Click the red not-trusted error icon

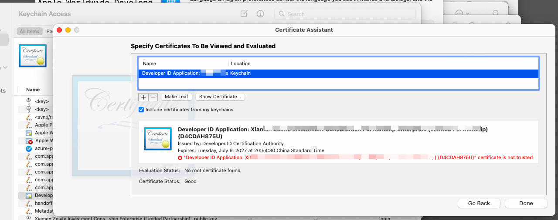click(x=180, y=158)
